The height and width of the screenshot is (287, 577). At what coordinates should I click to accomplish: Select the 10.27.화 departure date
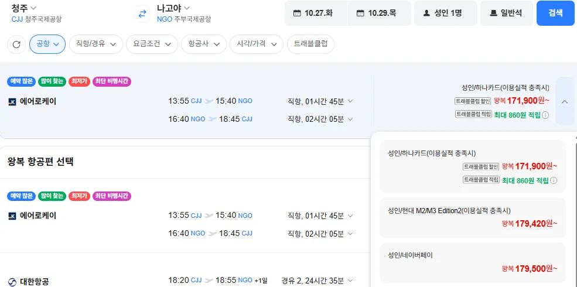[316, 13]
